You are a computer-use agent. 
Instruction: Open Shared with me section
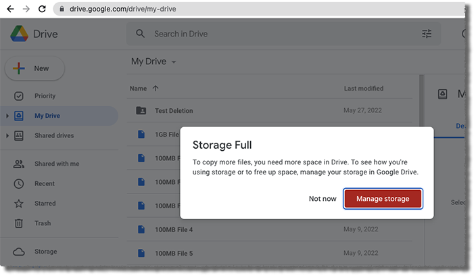pyautogui.click(x=56, y=164)
